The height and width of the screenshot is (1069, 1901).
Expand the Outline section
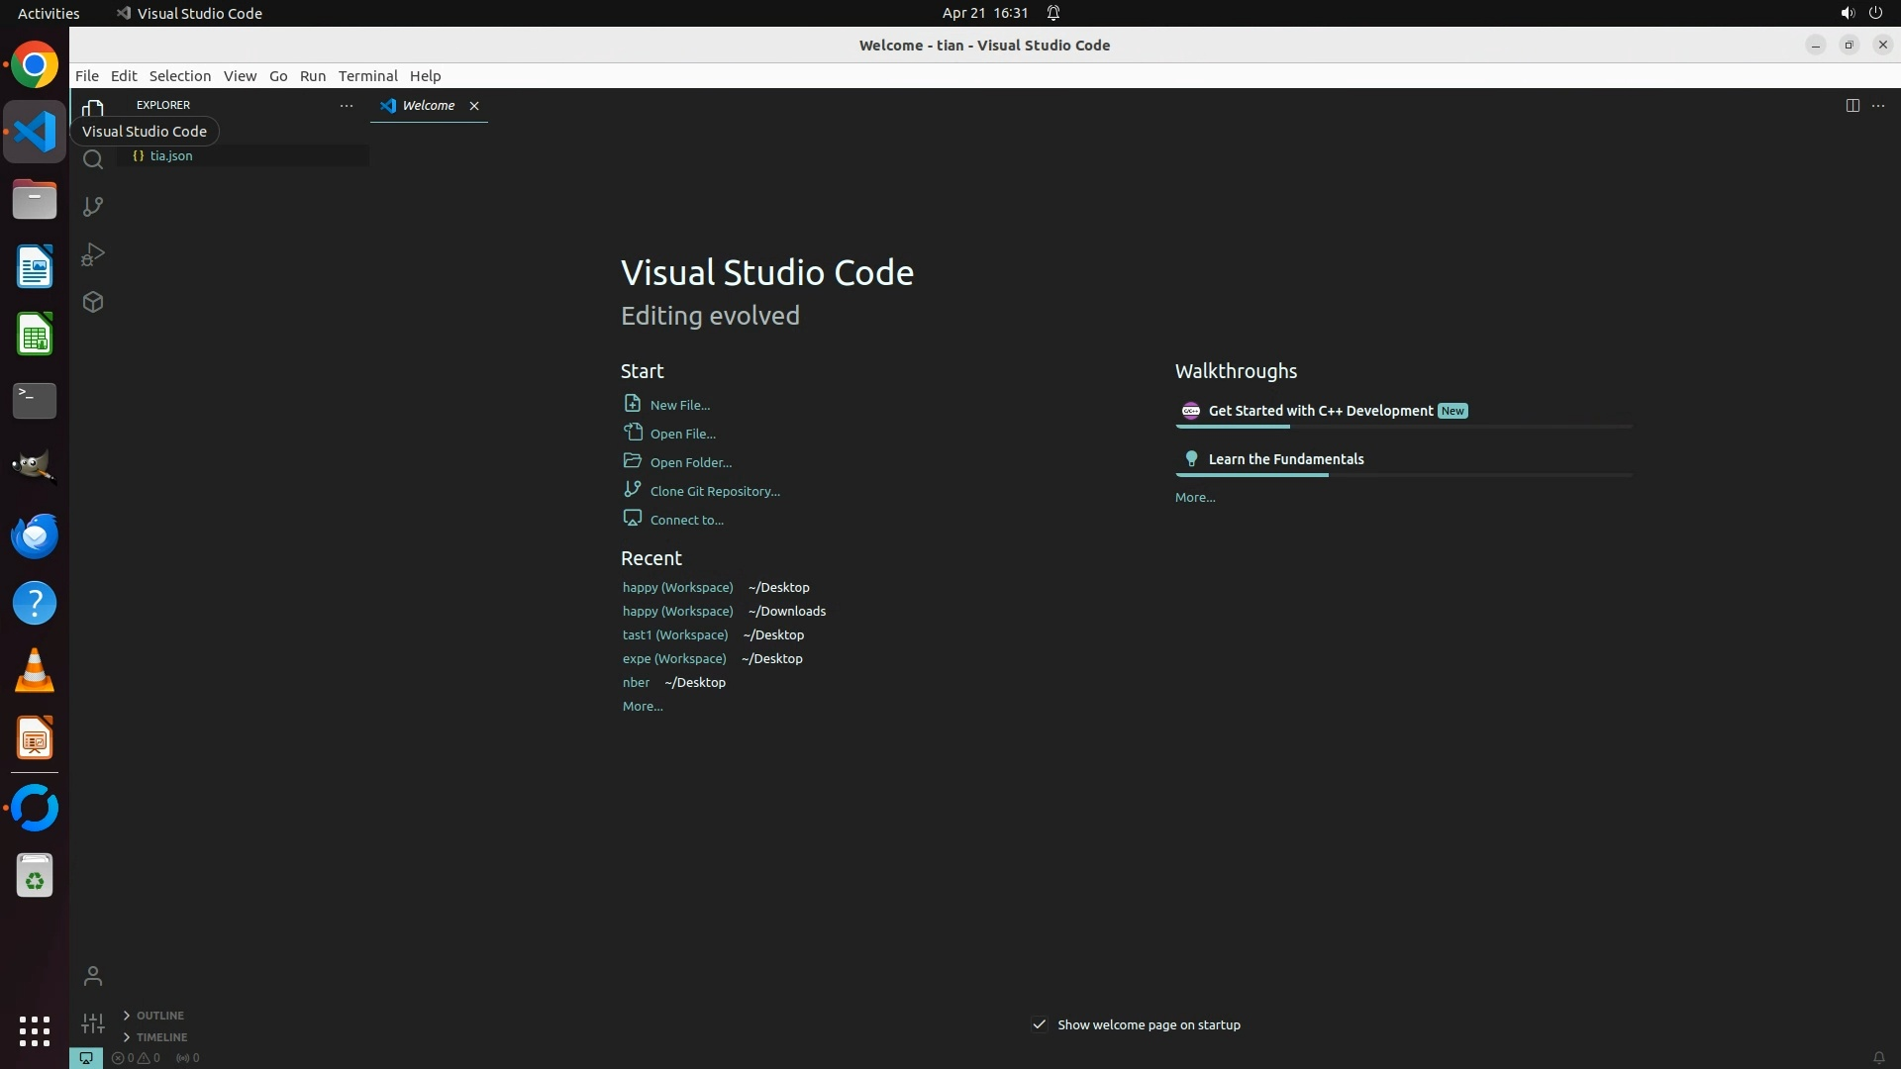[159, 1016]
